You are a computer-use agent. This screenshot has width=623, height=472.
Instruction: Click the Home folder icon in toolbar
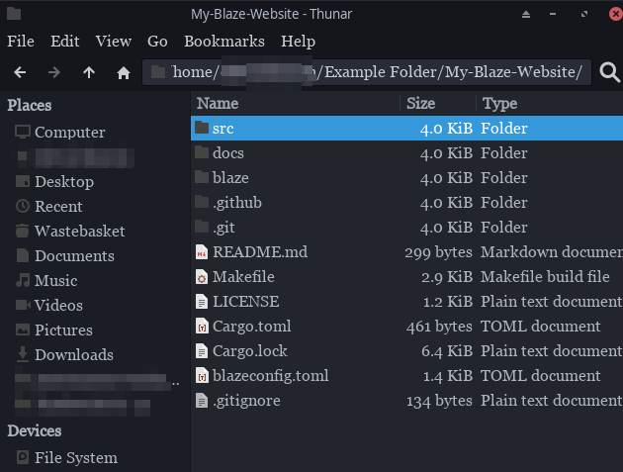(x=124, y=73)
